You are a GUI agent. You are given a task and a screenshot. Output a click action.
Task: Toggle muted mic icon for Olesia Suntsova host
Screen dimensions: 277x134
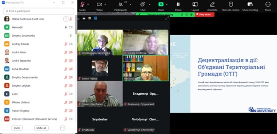pyautogui.click(x=71, y=19)
